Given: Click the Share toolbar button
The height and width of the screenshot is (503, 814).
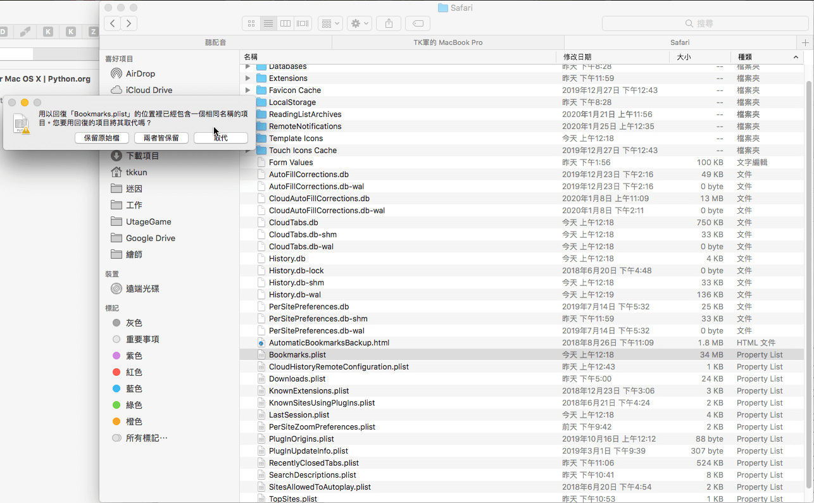Looking at the screenshot, I should point(389,23).
